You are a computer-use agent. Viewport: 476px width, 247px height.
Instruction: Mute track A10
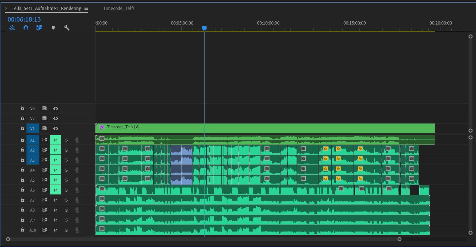pos(56,230)
